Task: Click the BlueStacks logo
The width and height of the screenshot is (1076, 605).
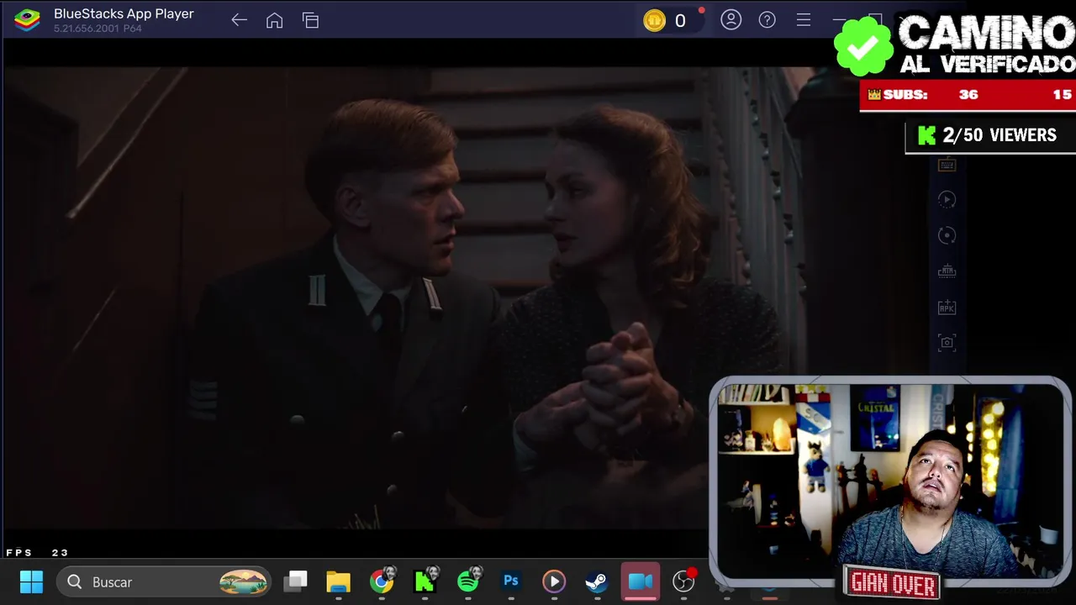Action: pos(27,20)
